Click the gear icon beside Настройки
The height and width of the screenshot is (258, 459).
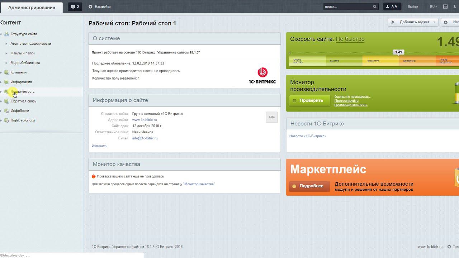click(x=90, y=7)
